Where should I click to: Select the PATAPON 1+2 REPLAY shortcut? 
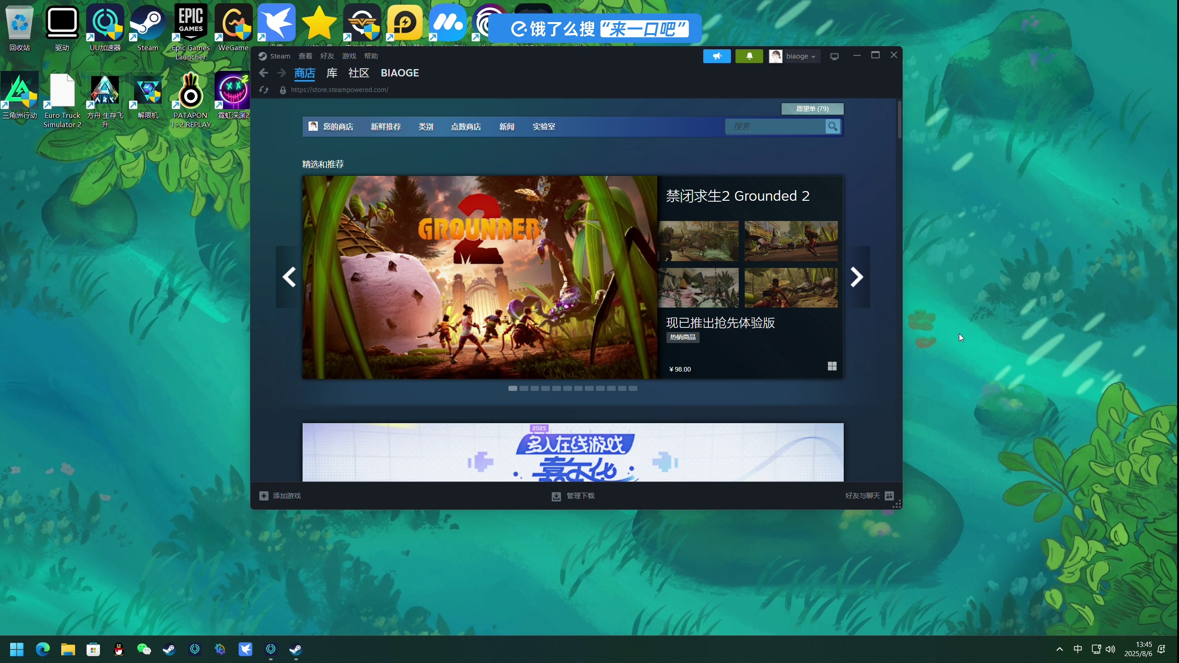(191, 100)
